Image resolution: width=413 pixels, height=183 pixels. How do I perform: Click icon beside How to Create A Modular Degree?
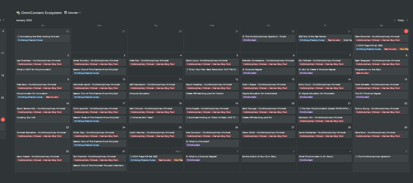pos(300,69)
